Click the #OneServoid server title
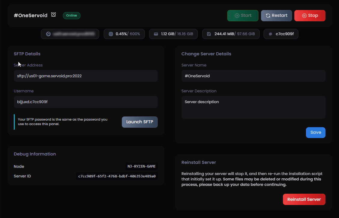This screenshot has width=339, height=218. 31,15
